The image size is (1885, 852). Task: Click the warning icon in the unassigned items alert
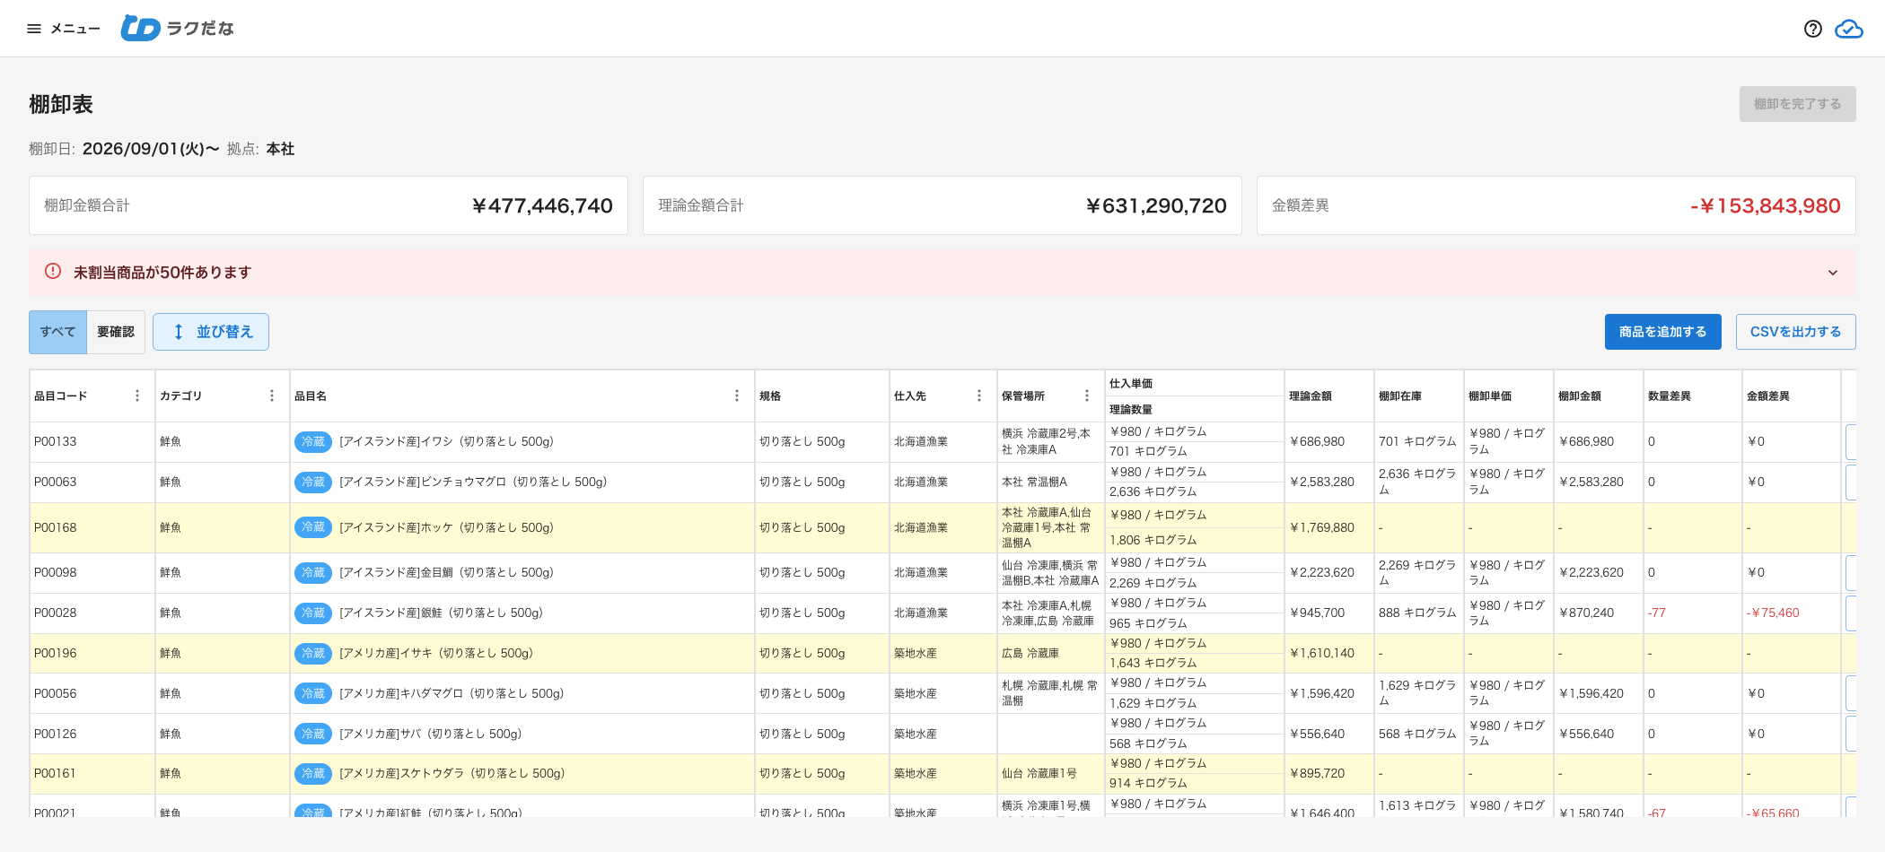(53, 271)
